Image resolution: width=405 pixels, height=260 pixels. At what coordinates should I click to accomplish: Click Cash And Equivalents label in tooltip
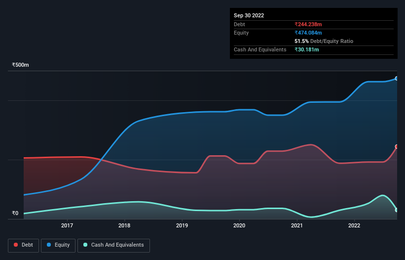click(x=260, y=49)
